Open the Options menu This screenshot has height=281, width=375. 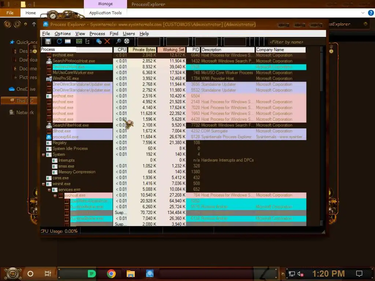pos(62,34)
